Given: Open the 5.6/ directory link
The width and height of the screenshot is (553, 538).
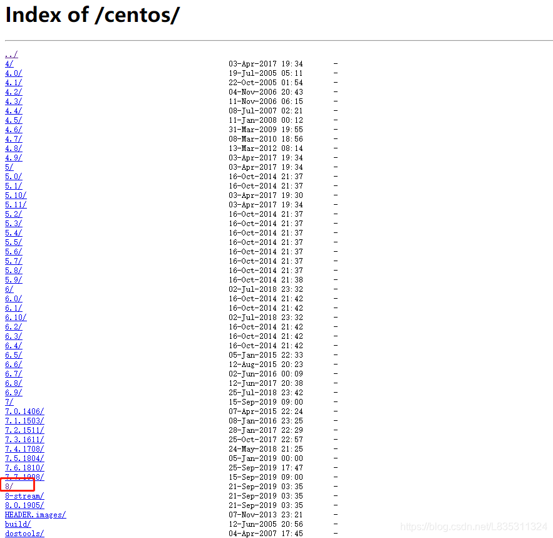Looking at the screenshot, I should click(13, 252).
